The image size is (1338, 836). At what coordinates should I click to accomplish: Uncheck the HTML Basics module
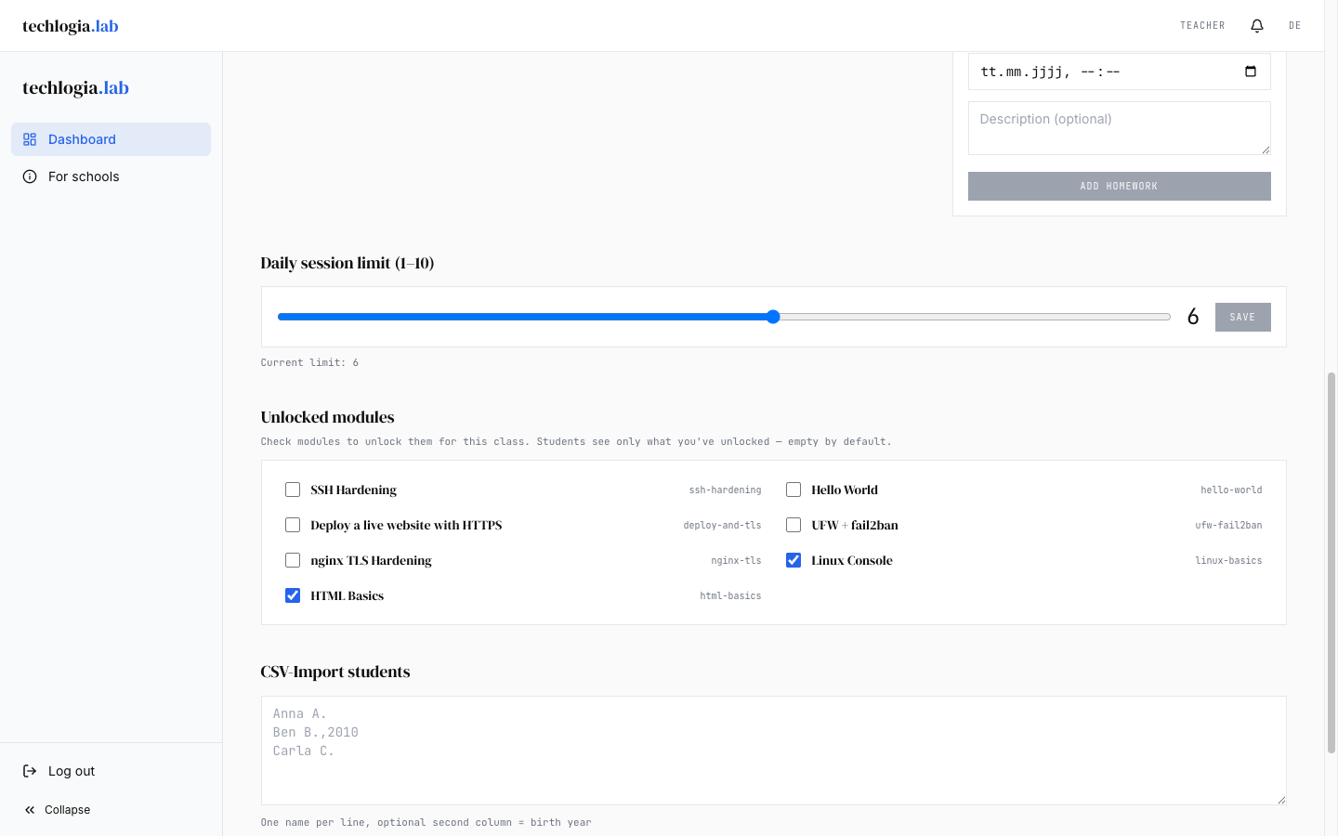(293, 595)
